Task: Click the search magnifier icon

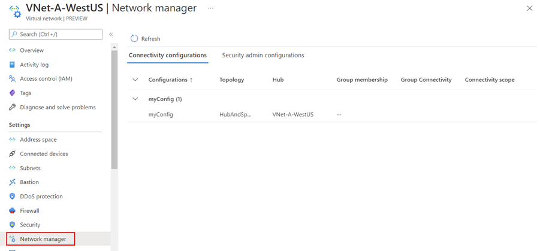Action: coord(15,34)
